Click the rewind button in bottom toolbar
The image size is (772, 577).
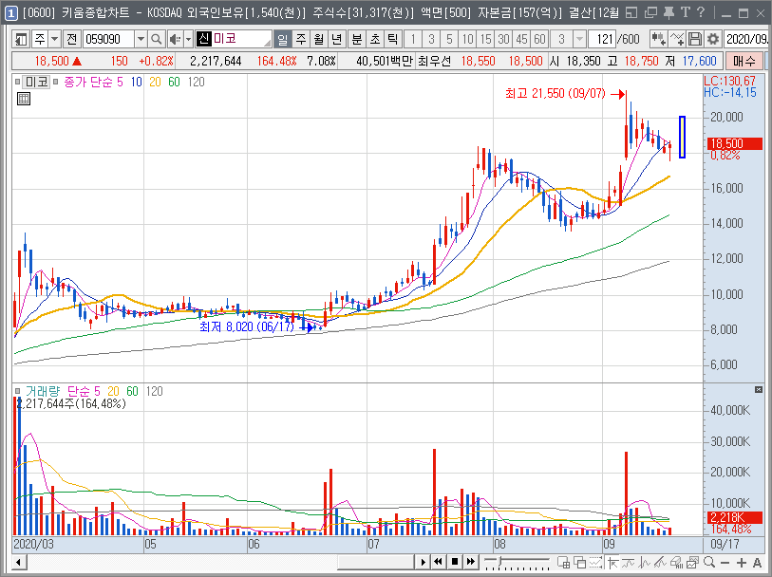pyautogui.click(x=438, y=562)
